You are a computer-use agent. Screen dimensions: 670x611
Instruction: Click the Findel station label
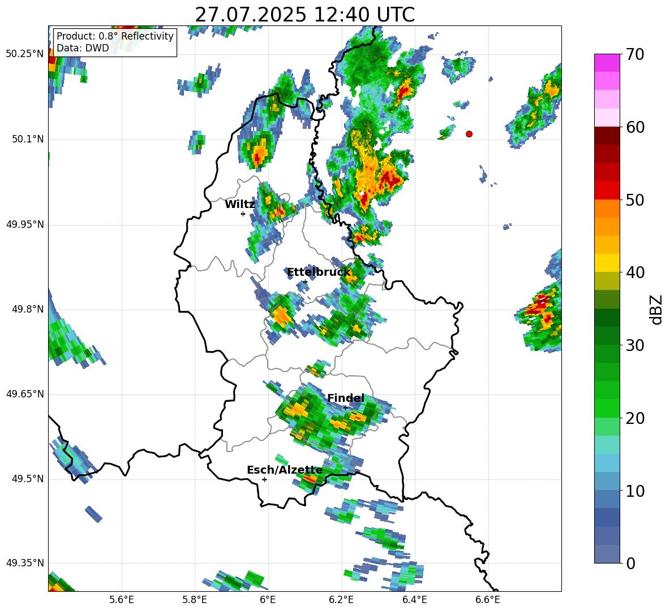click(346, 398)
